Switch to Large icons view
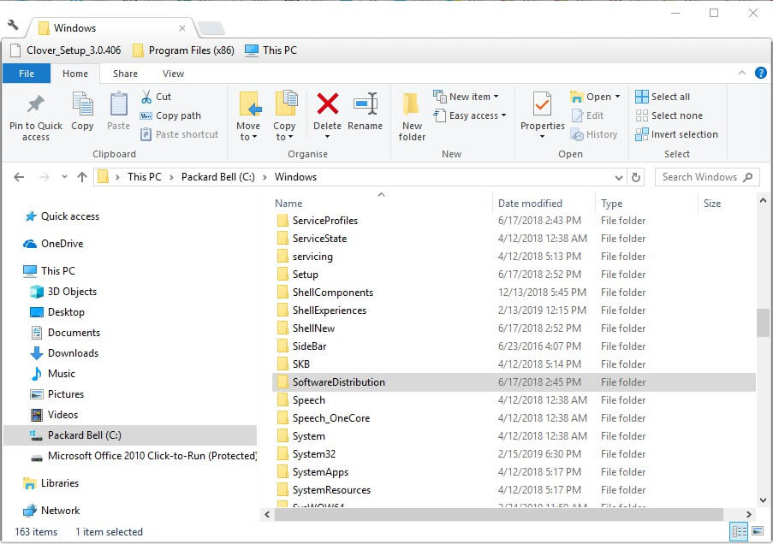Screen dimensions: 773x544 758,531
